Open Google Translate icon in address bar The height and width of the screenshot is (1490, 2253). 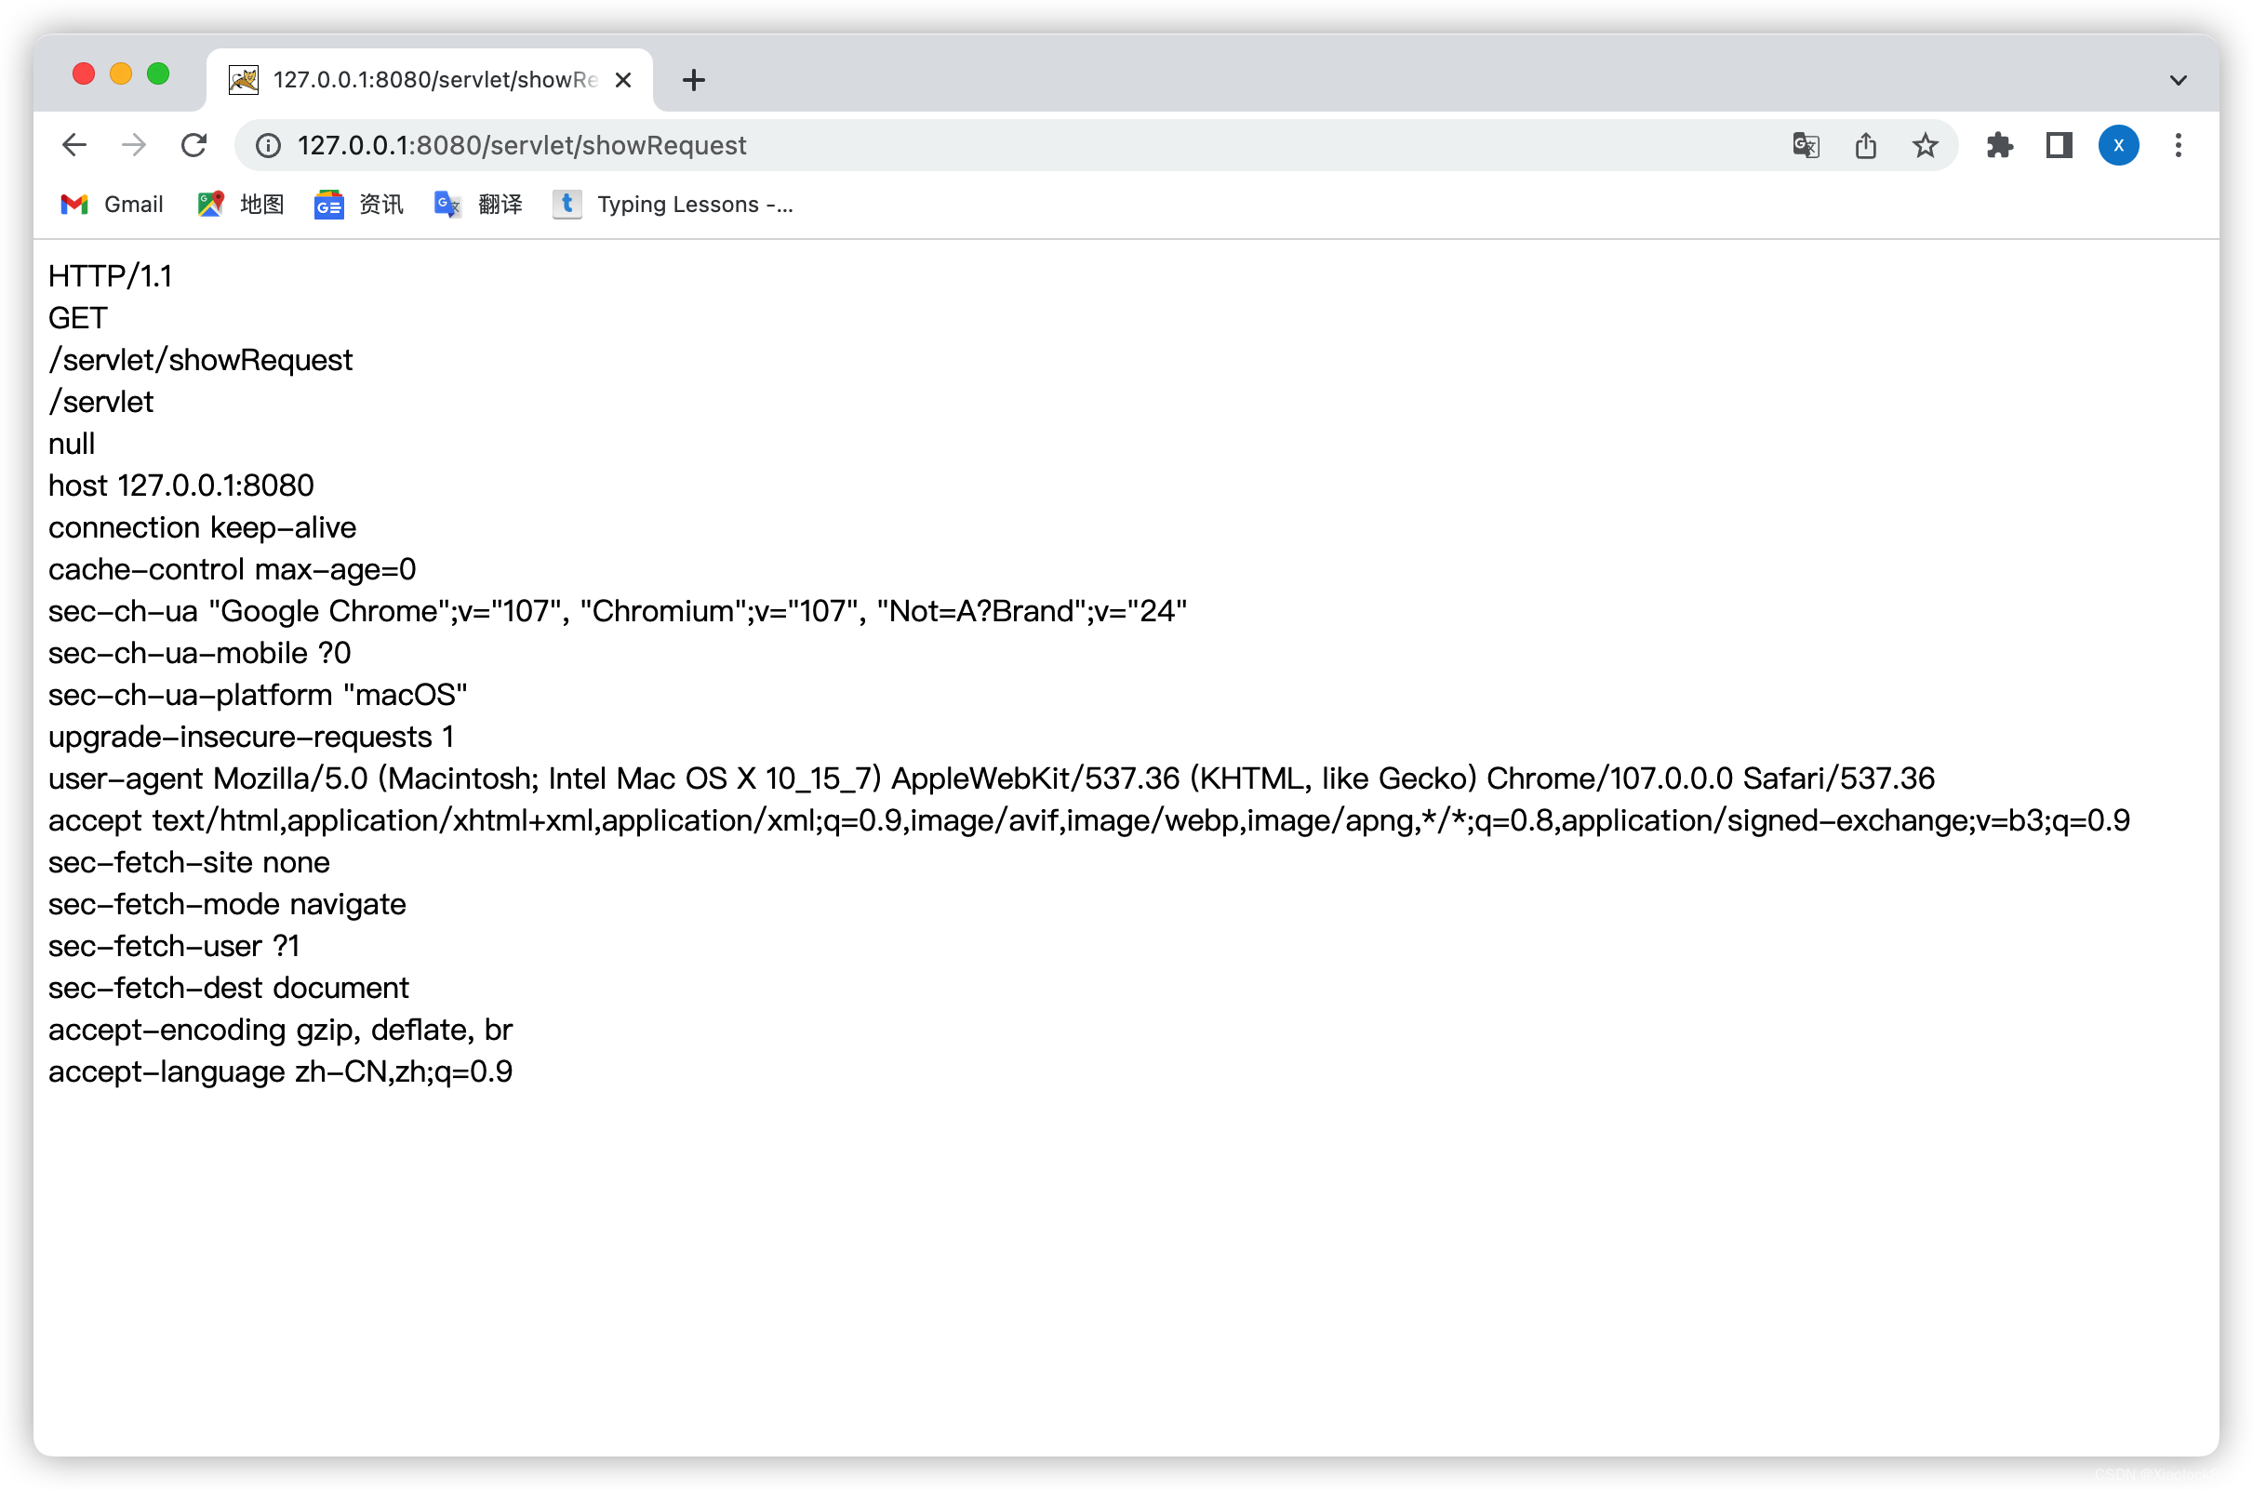tap(1806, 145)
